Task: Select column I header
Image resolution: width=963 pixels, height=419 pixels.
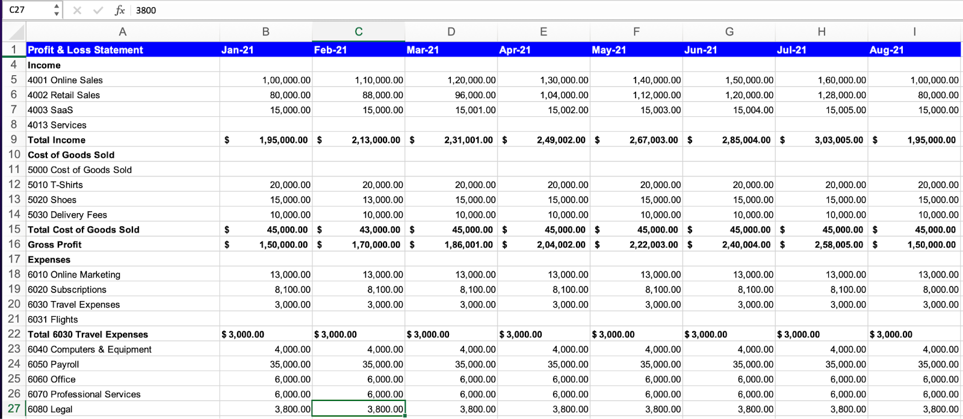Action: click(x=915, y=32)
